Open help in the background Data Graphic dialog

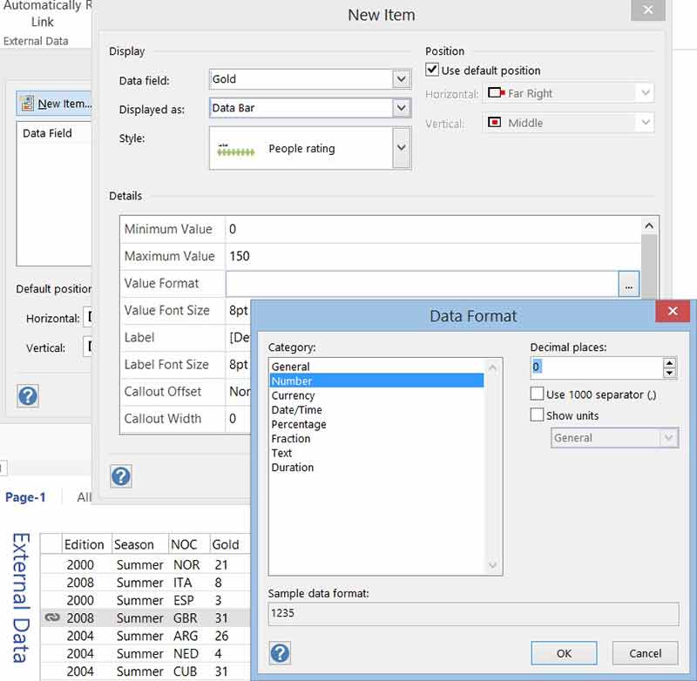[28, 396]
